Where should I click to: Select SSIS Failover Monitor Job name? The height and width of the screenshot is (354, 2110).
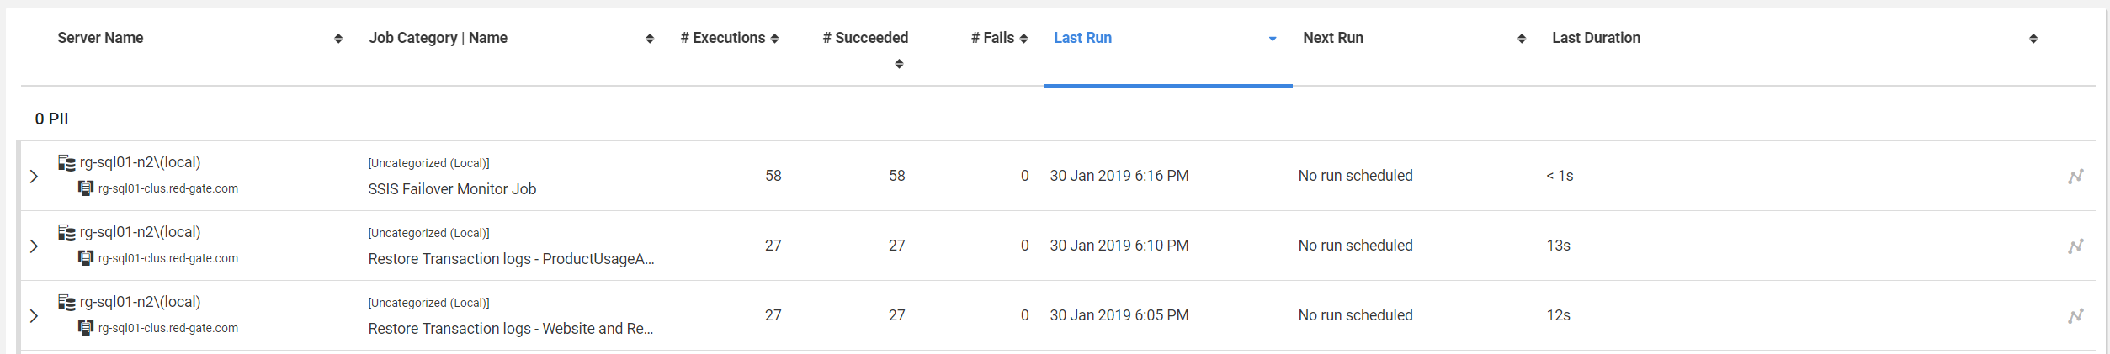(x=452, y=189)
